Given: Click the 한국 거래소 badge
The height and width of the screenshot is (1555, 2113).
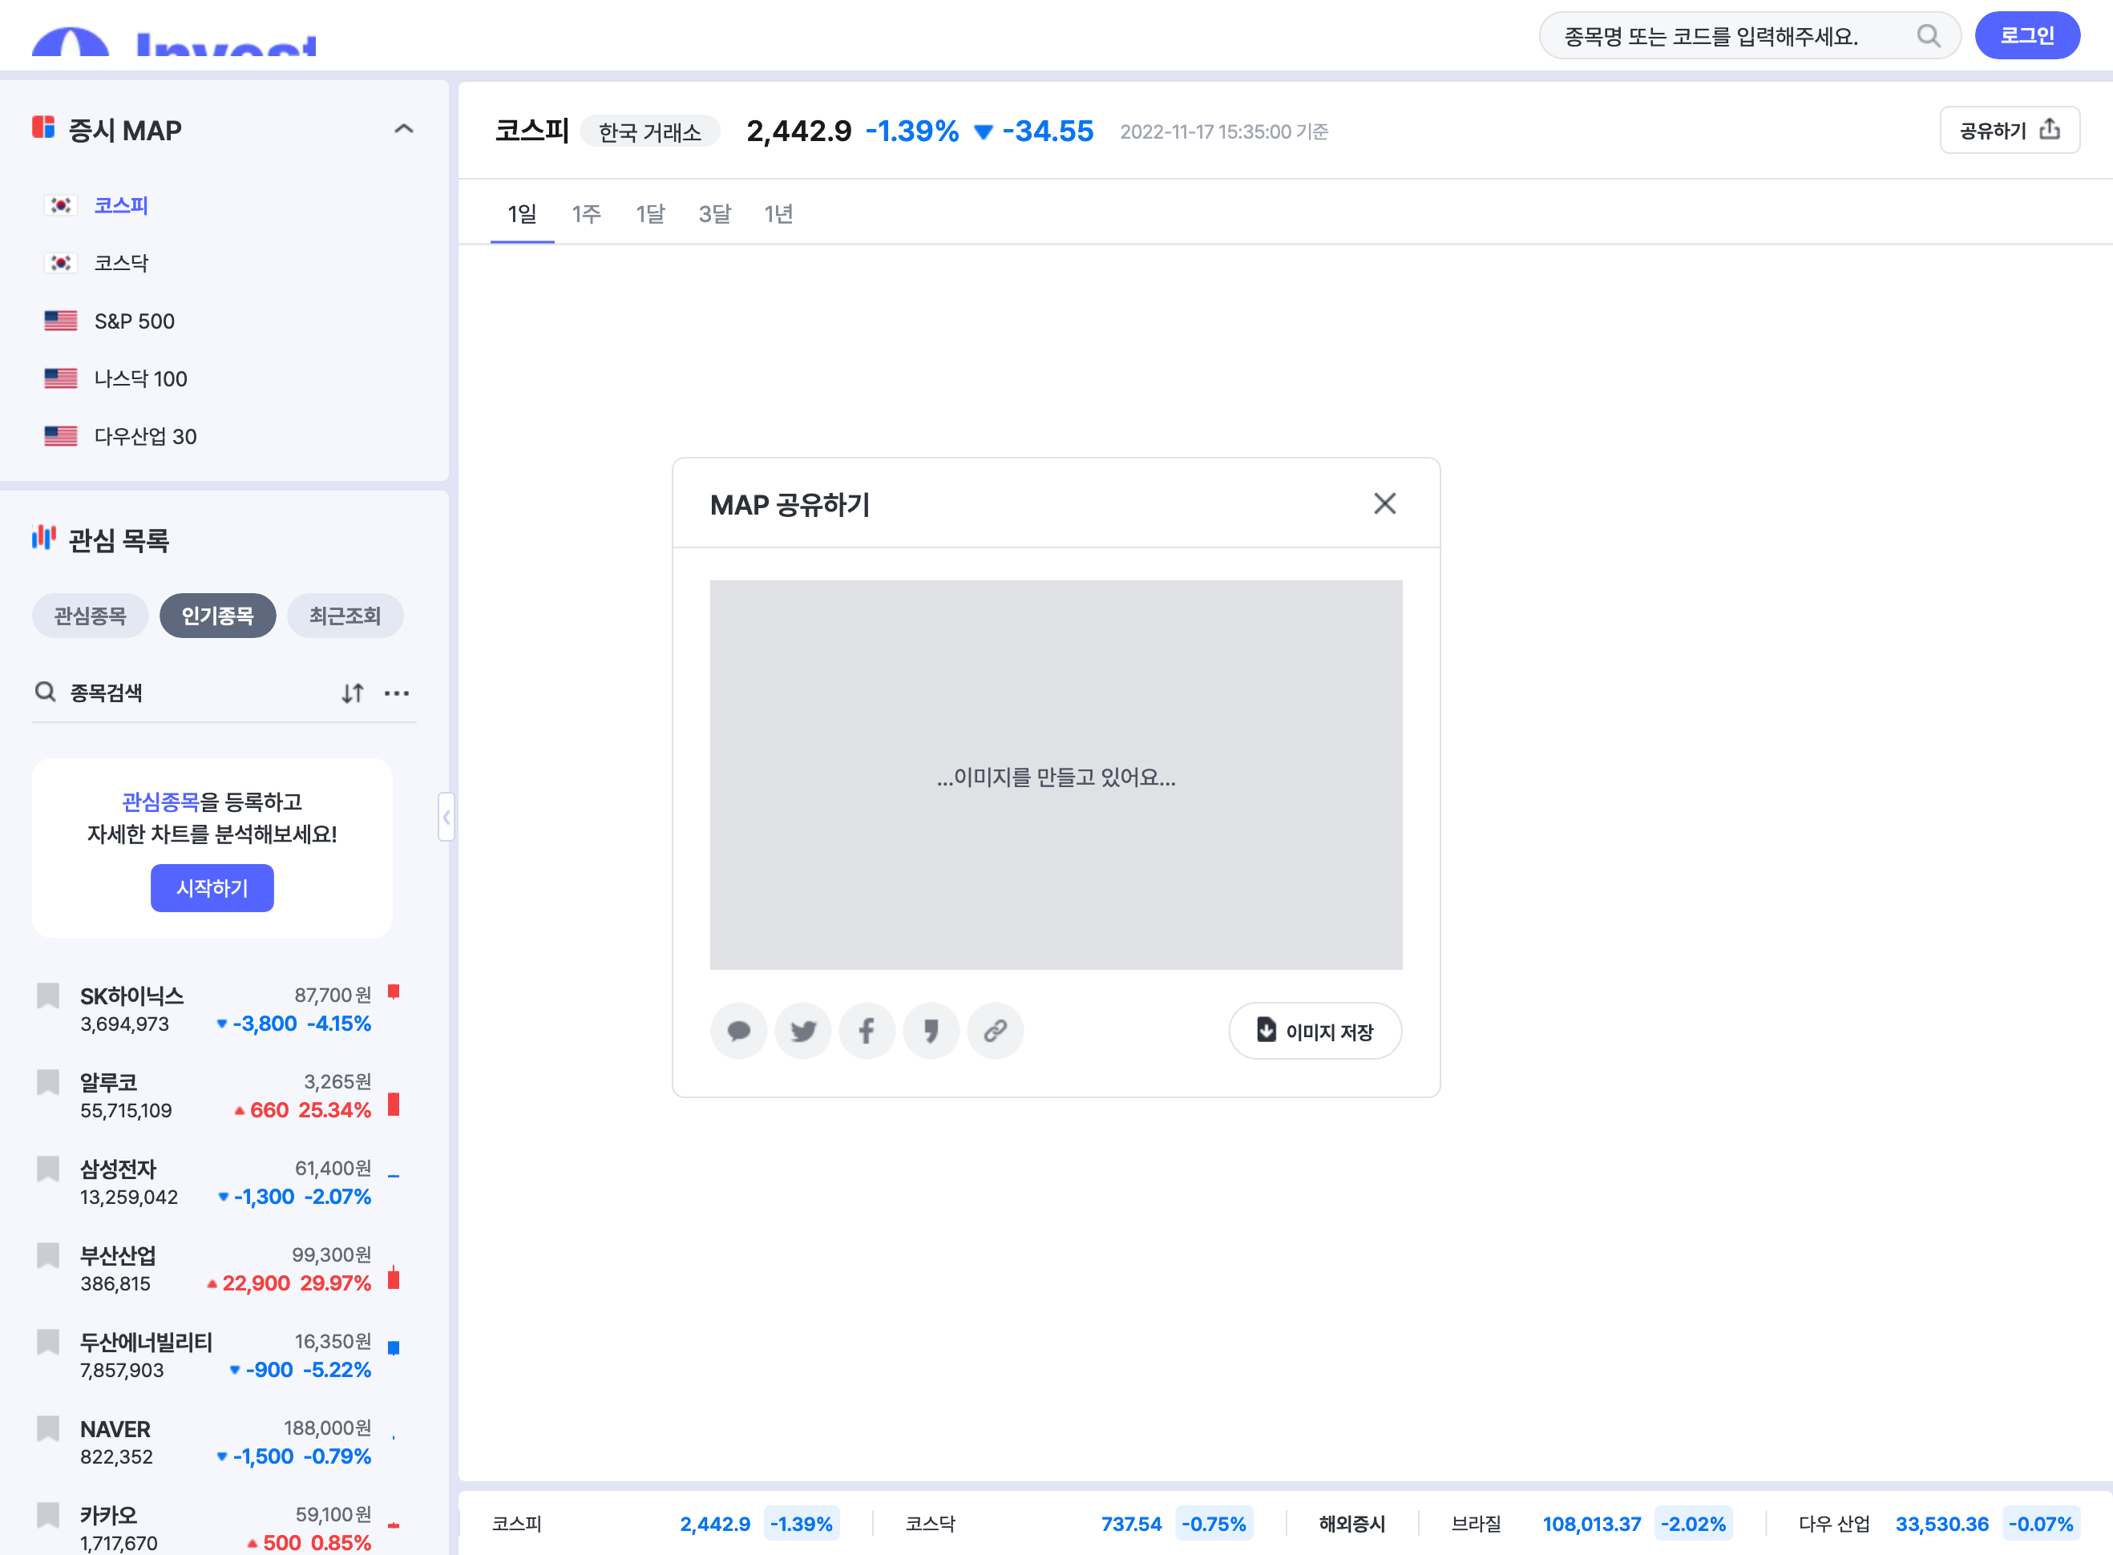Looking at the screenshot, I should pos(650,131).
